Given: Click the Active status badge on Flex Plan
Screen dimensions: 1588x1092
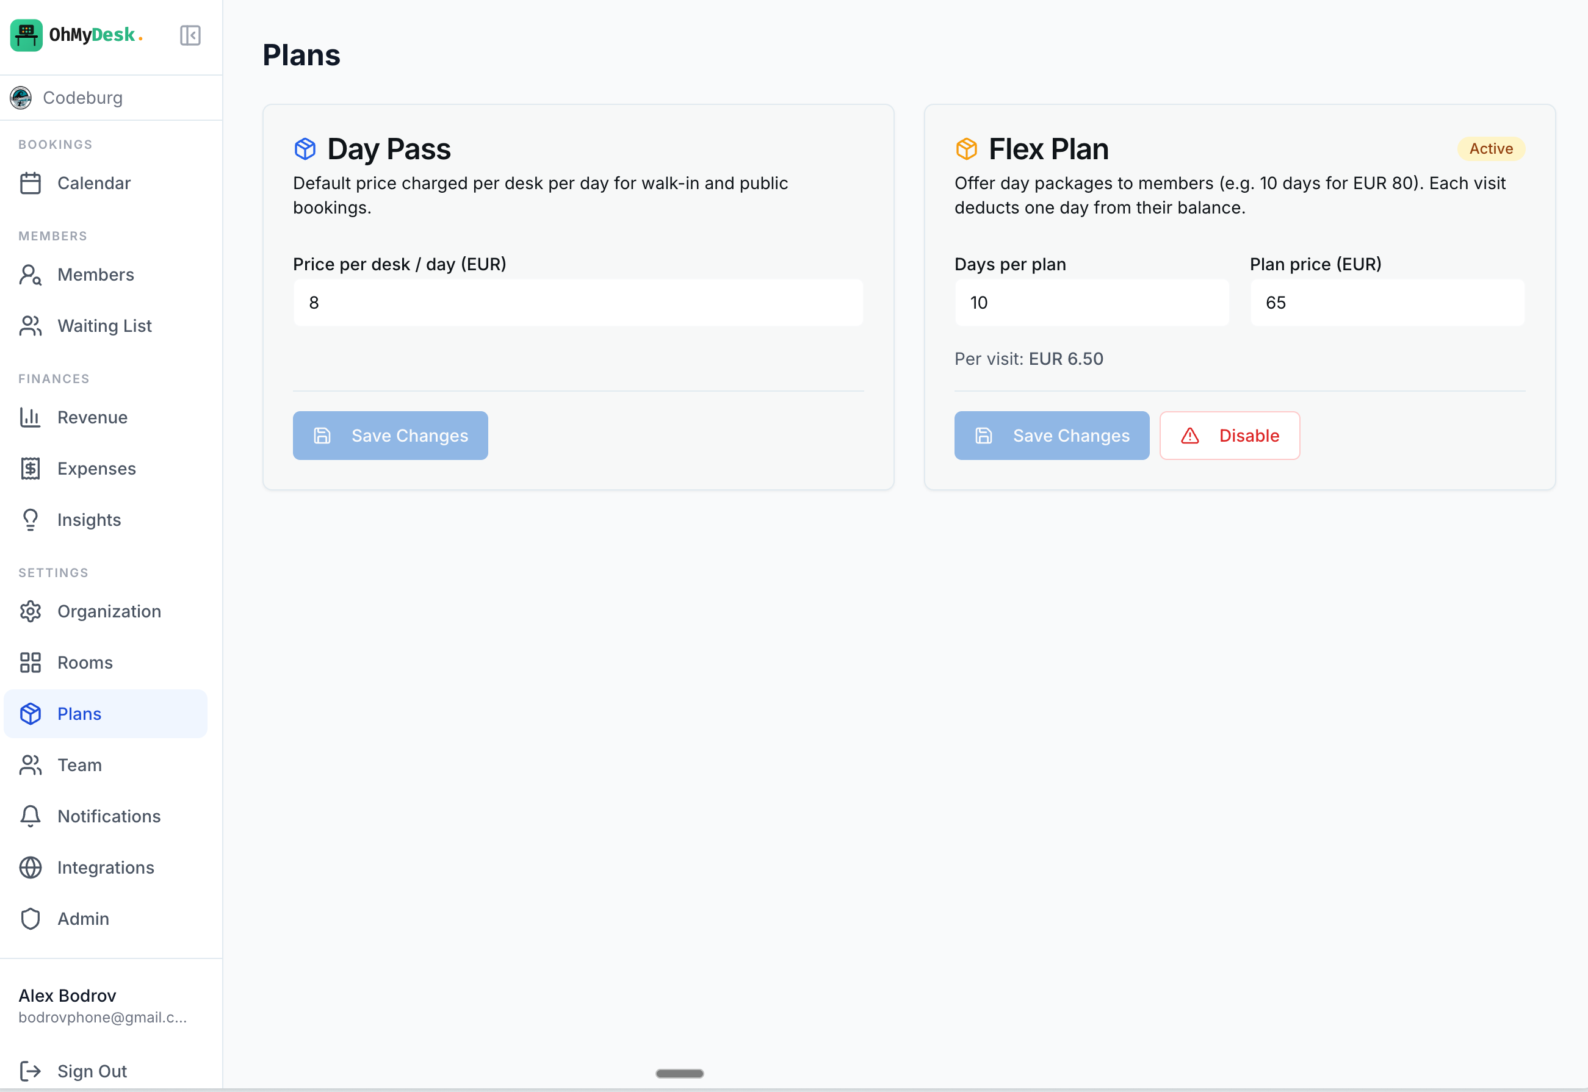Looking at the screenshot, I should click(x=1491, y=148).
